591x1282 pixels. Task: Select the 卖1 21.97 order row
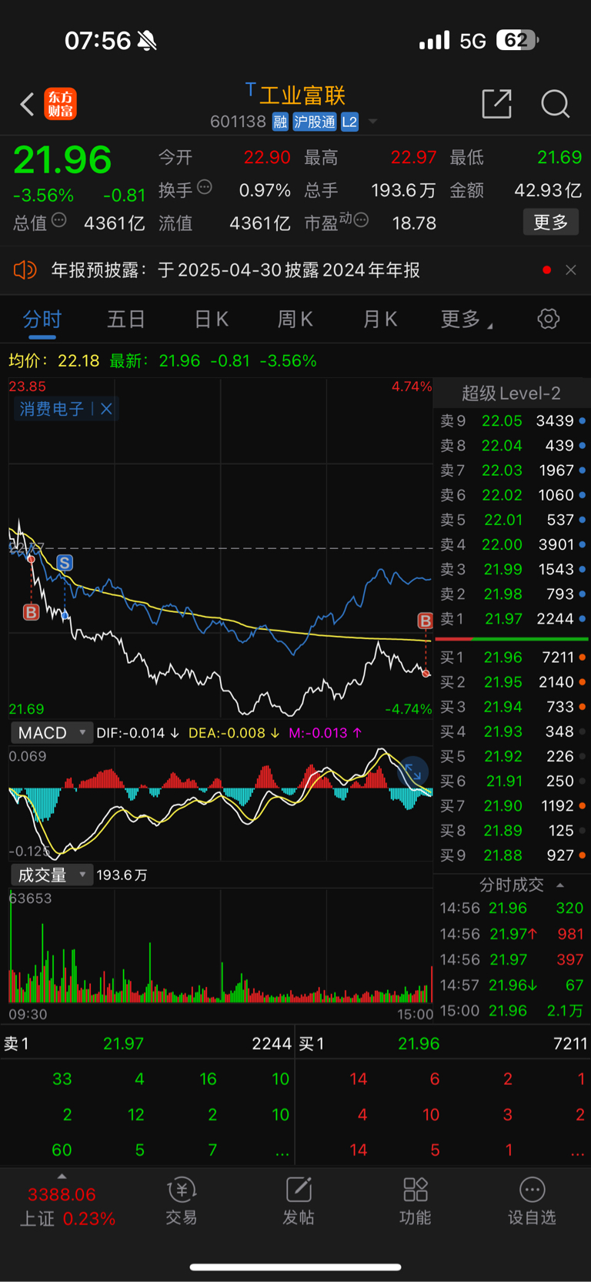(x=513, y=619)
